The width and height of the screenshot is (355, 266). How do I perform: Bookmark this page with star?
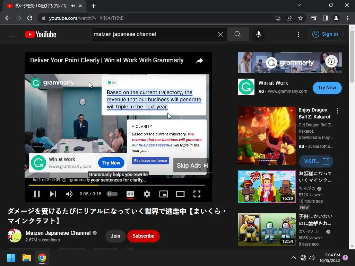click(300, 18)
